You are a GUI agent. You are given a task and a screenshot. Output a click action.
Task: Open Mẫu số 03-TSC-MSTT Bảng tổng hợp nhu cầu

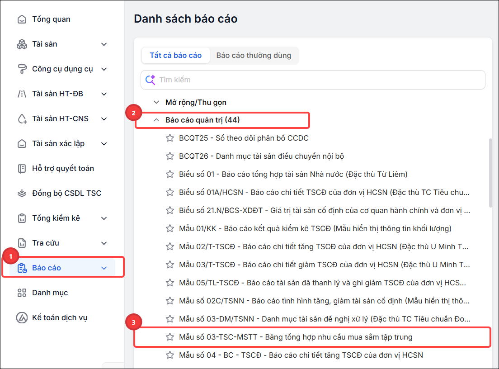click(296, 337)
